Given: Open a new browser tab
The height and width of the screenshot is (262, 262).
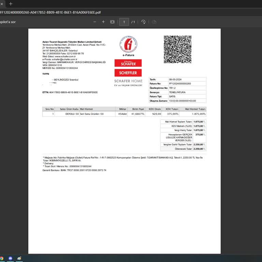Looking at the screenshot, I should point(11,4).
